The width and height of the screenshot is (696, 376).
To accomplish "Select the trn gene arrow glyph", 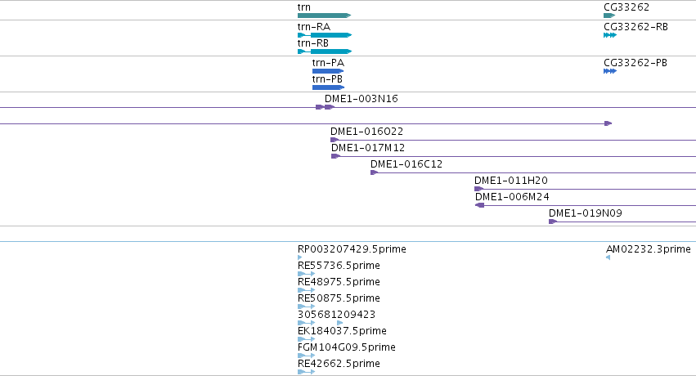I will pos(325,16).
